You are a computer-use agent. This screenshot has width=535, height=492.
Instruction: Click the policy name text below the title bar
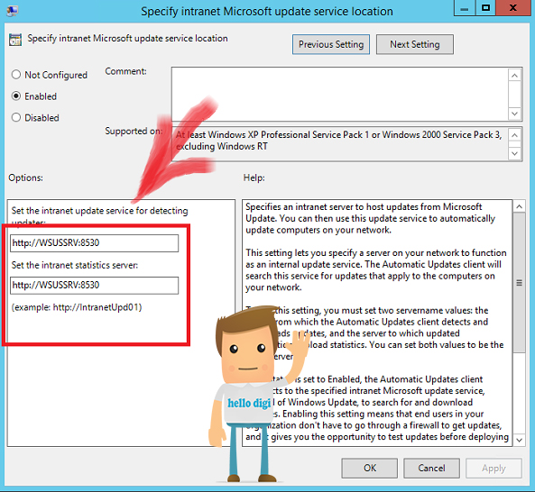coord(127,38)
